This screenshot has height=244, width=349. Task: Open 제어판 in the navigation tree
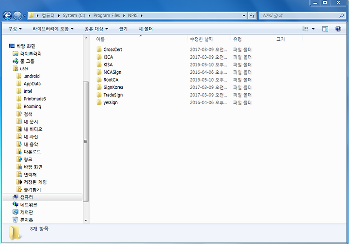[27, 212]
